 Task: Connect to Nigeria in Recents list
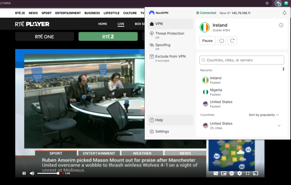click(x=240, y=92)
